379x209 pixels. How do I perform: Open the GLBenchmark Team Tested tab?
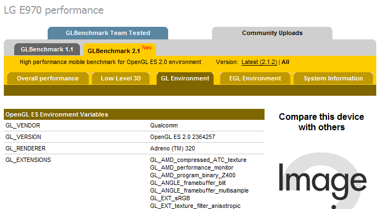click(x=108, y=33)
